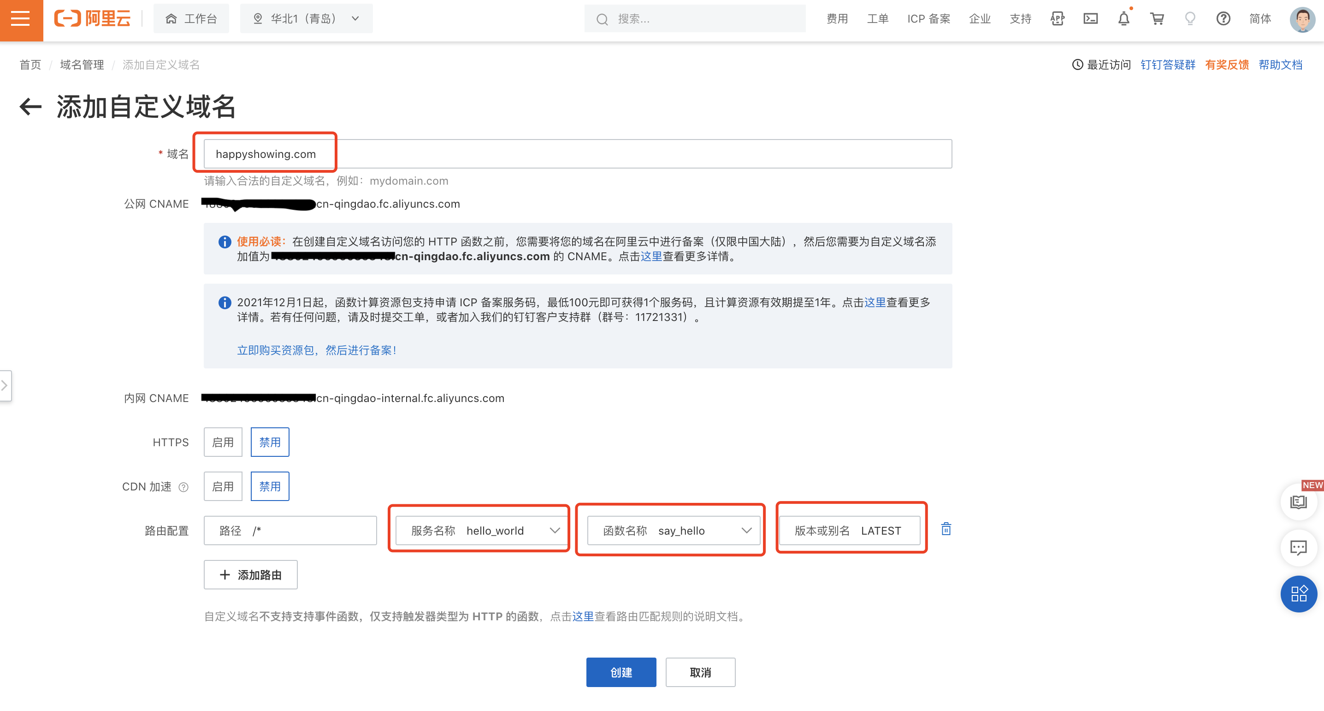This screenshot has height=711, width=1324.
Task: Click the 创建 button
Action: [621, 672]
